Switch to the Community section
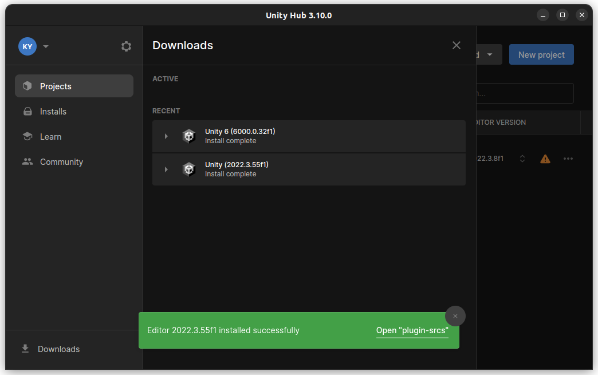This screenshot has height=375, width=598. coord(61,162)
